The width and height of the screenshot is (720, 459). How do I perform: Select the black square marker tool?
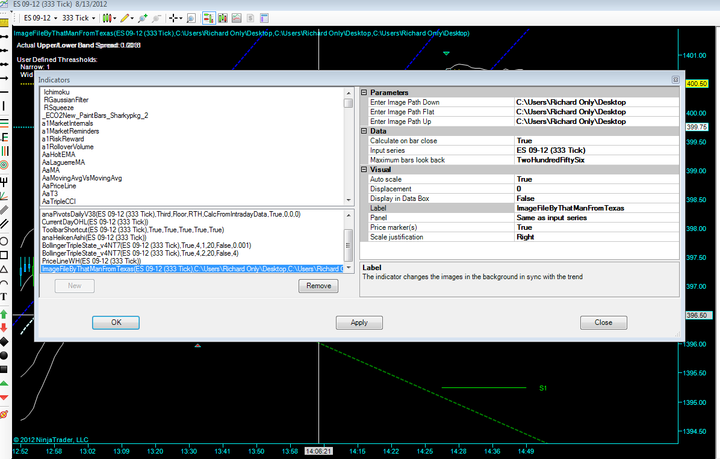coord(4,369)
